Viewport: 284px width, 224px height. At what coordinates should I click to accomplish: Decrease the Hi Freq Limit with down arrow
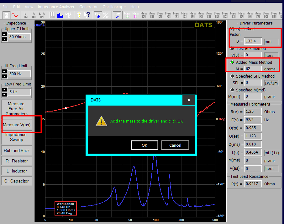pyautogui.click(x=4, y=76)
